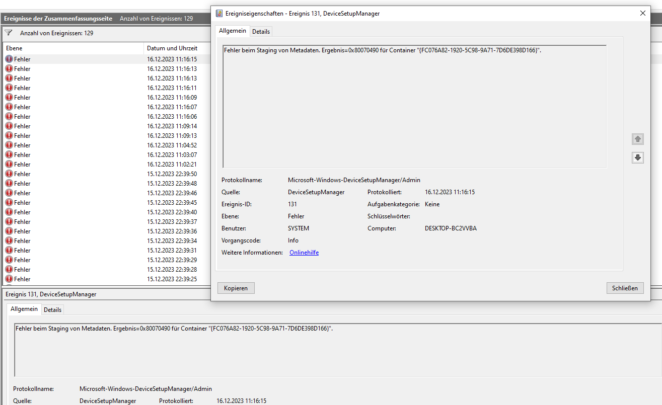
Task: Click the Schließen button
Action: [x=625, y=288]
